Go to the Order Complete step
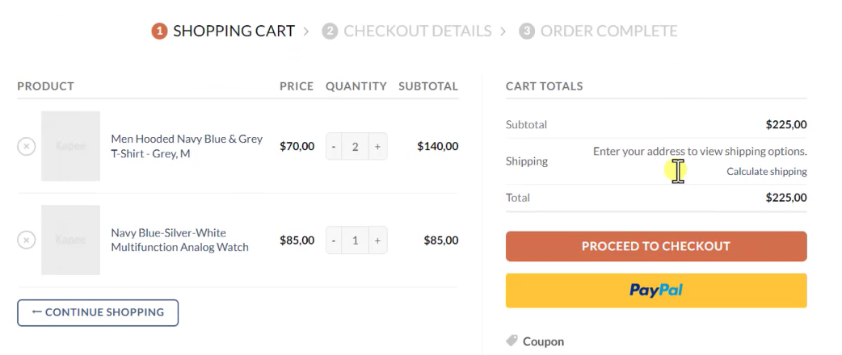 [608, 31]
